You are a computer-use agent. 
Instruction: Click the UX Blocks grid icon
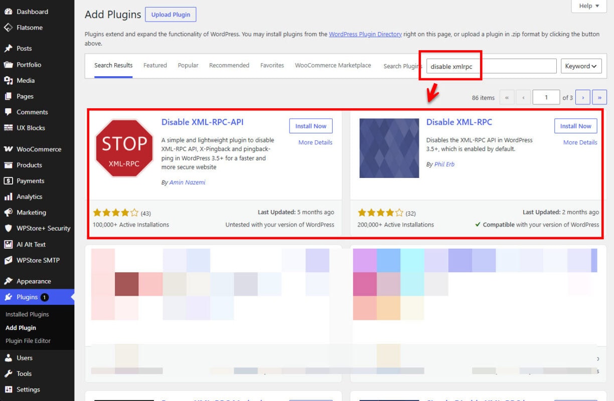point(8,128)
